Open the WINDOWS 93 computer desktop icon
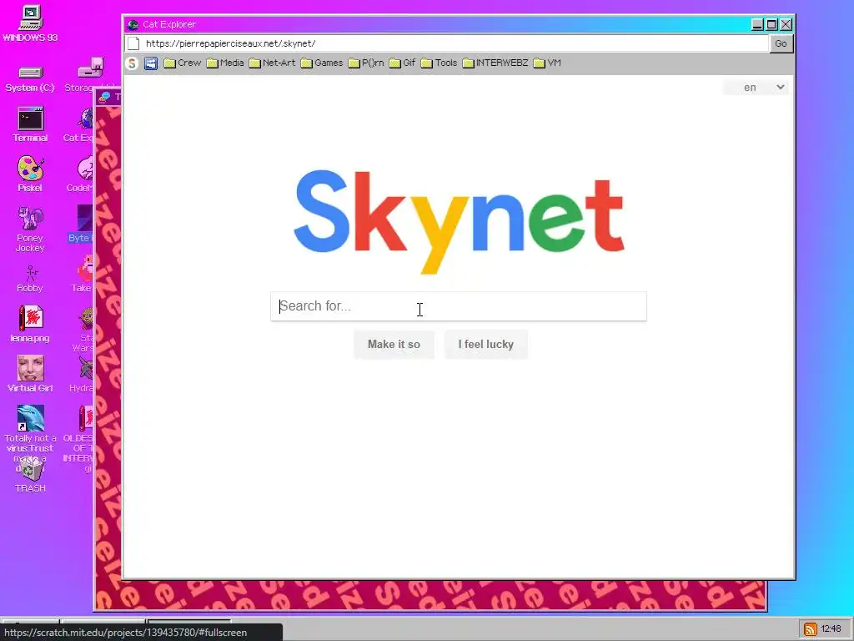 point(30,23)
